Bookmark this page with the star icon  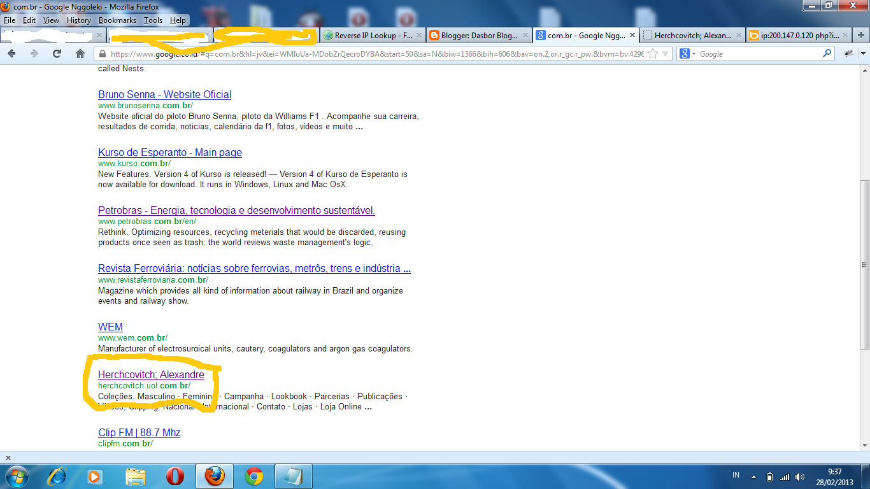[x=653, y=54]
